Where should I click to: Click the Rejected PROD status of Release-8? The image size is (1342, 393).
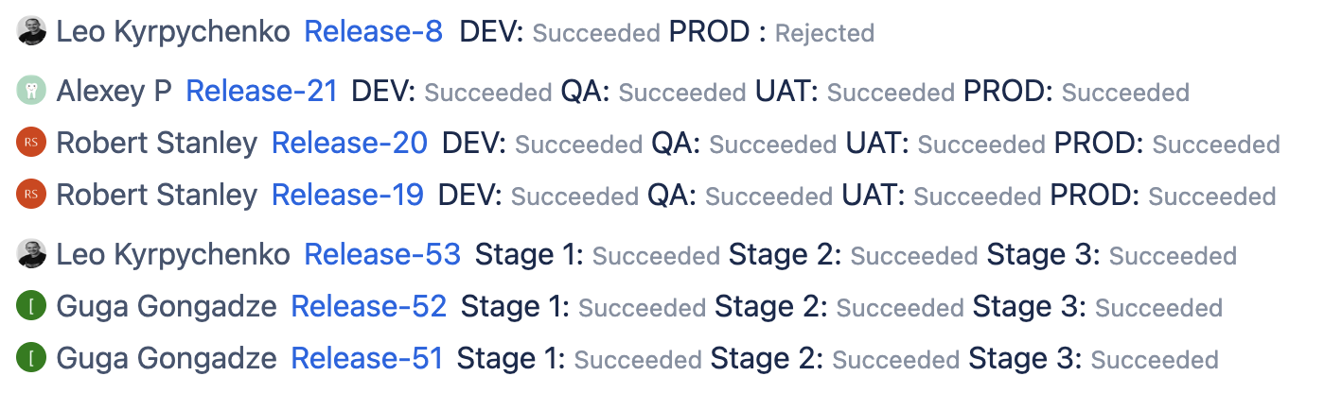tap(824, 34)
